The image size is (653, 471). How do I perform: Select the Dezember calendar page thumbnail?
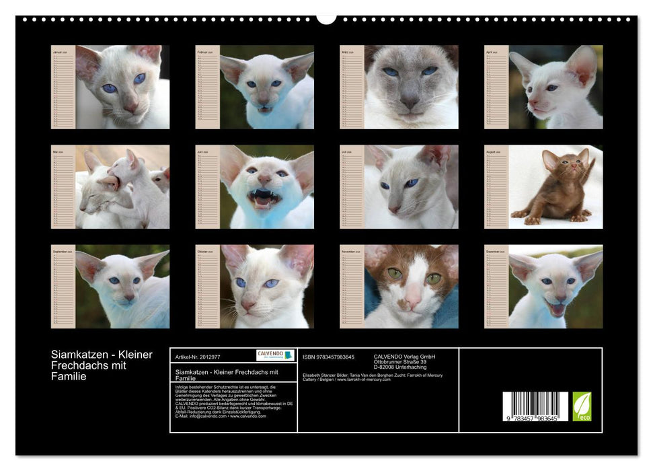543,287
